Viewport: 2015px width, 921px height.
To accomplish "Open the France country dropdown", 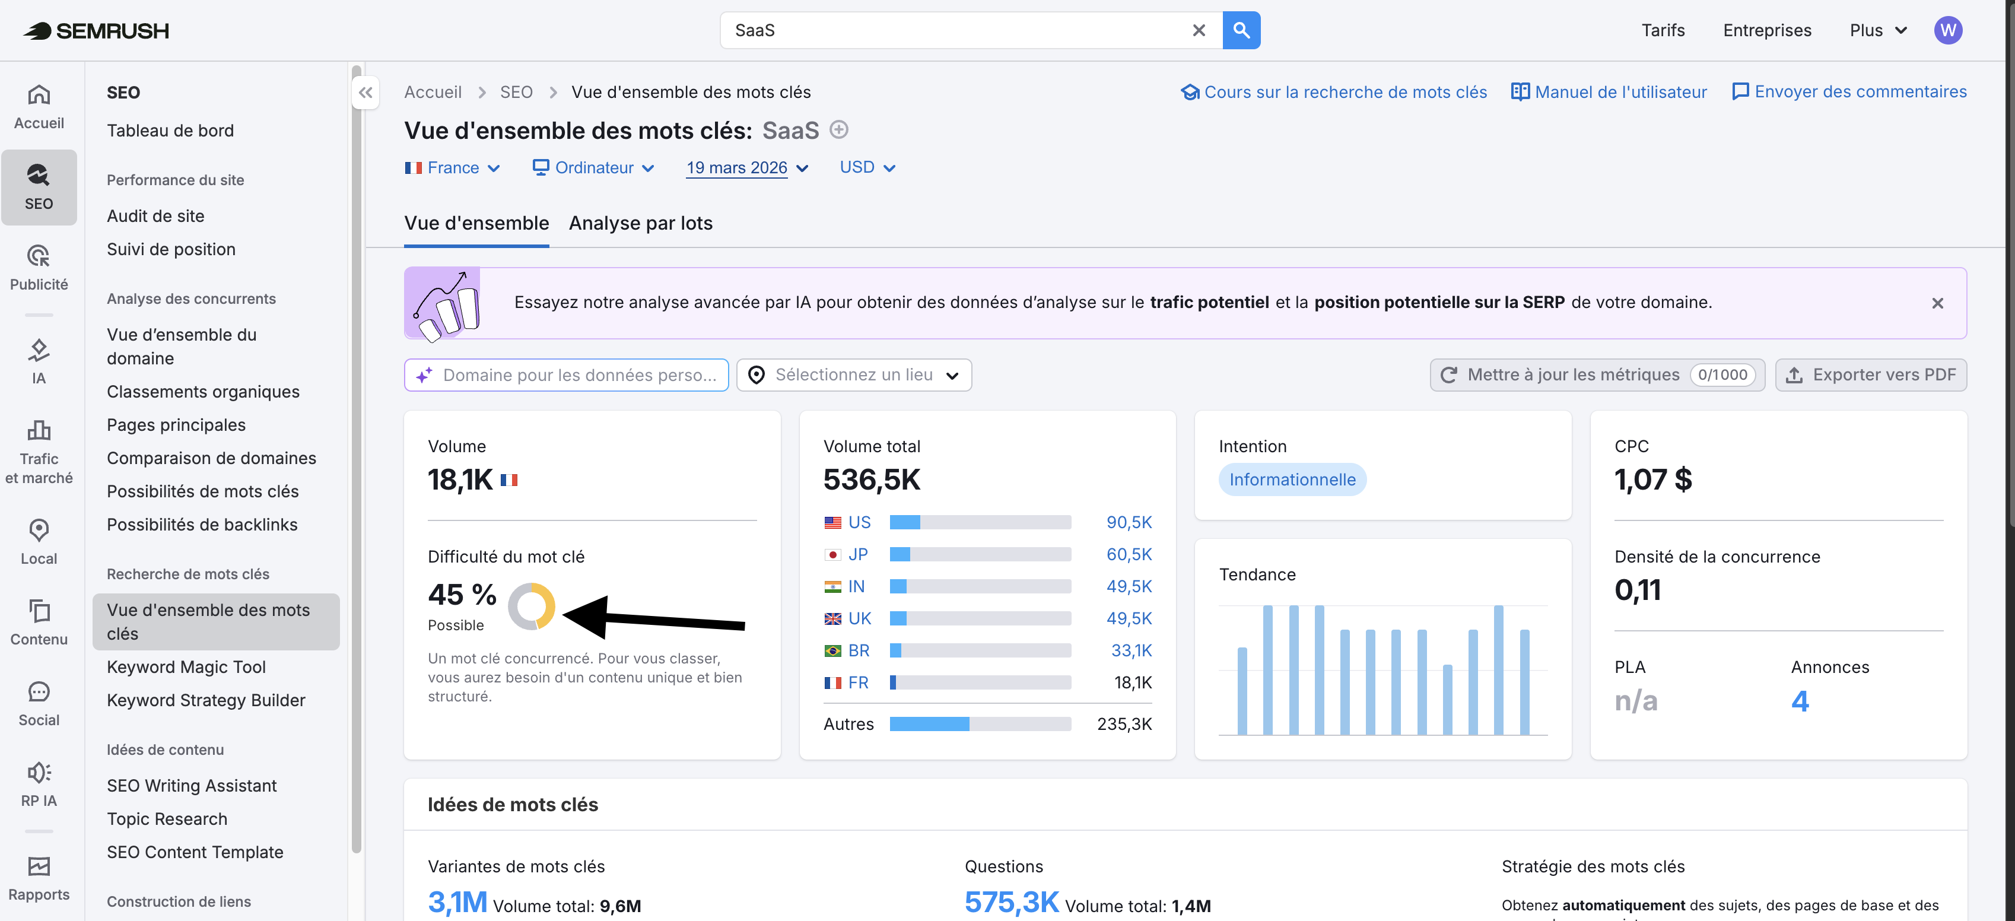I will pos(452,167).
